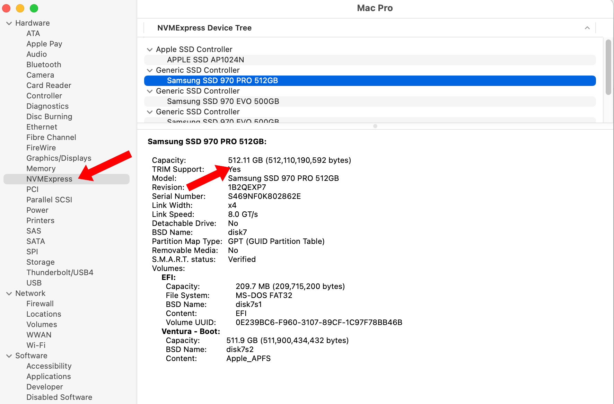Screen dimensions: 614x404
Task: Select the fully visible Samsung SSD 970 EVO 500GB row
Action: (370, 102)
